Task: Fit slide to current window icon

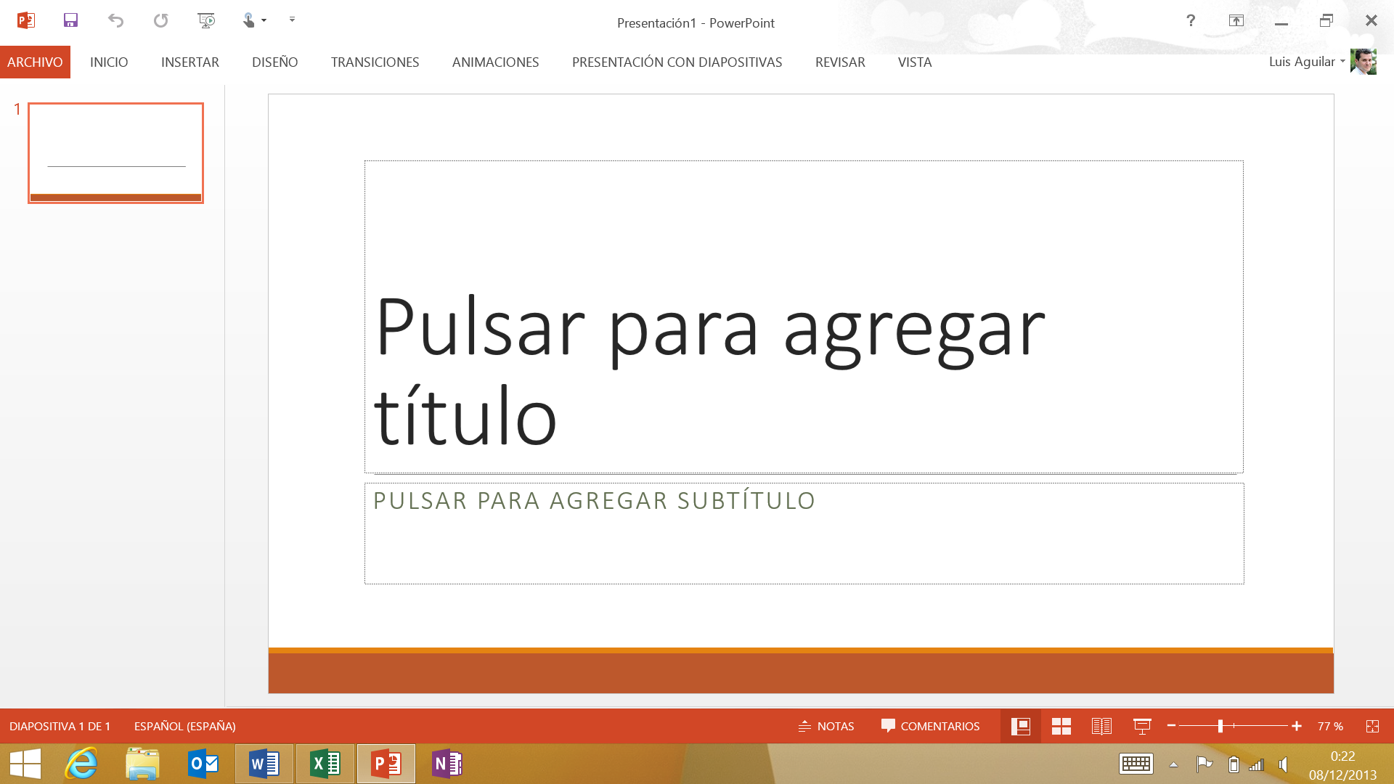Action: coord(1372,726)
